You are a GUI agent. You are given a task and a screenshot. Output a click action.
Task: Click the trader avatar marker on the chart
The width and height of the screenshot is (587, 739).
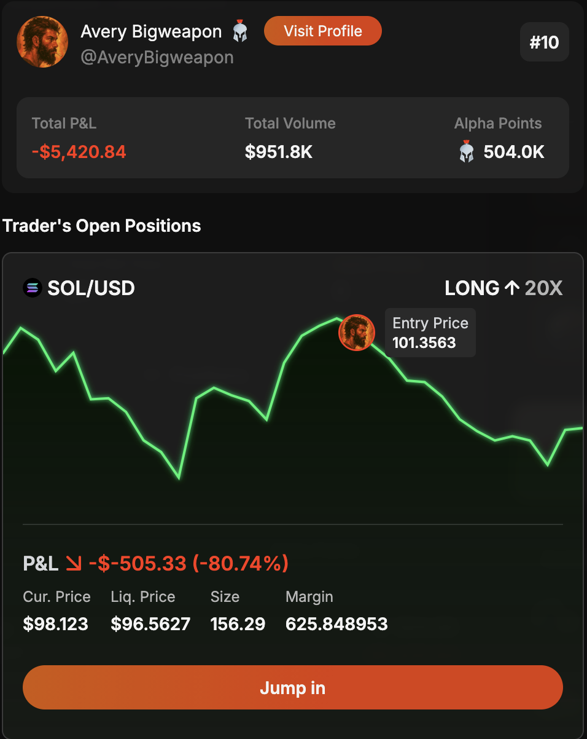[357, 333]
